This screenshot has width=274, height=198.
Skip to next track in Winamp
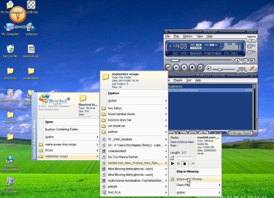click(x=200, y=67)
